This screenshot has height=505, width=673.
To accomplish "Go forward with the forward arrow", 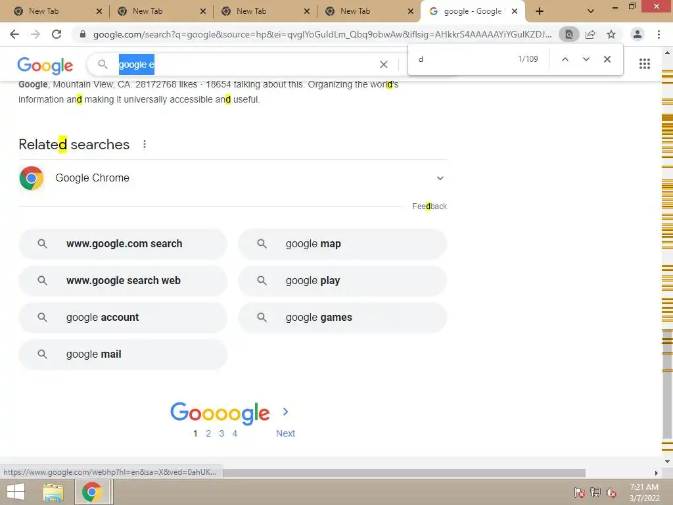I will 35,34.
